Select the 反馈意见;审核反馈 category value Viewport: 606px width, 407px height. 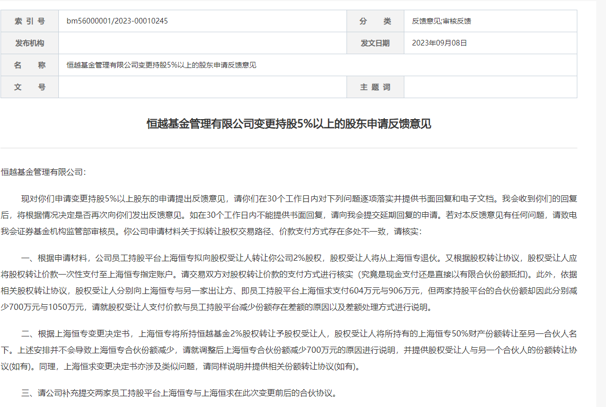pos(441,21)
